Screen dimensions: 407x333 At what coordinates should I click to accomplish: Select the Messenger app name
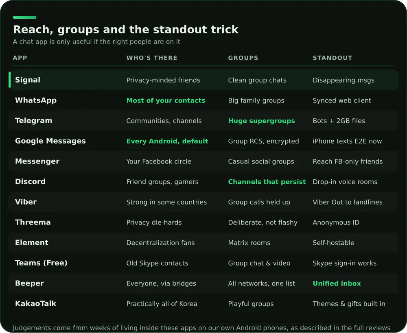coord(37,161)
